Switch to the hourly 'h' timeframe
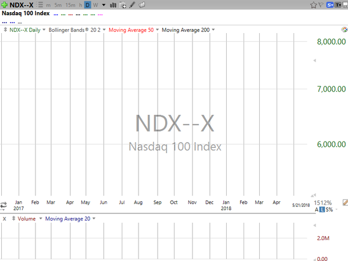Screen dimensions: 348x261 point(81,5)
